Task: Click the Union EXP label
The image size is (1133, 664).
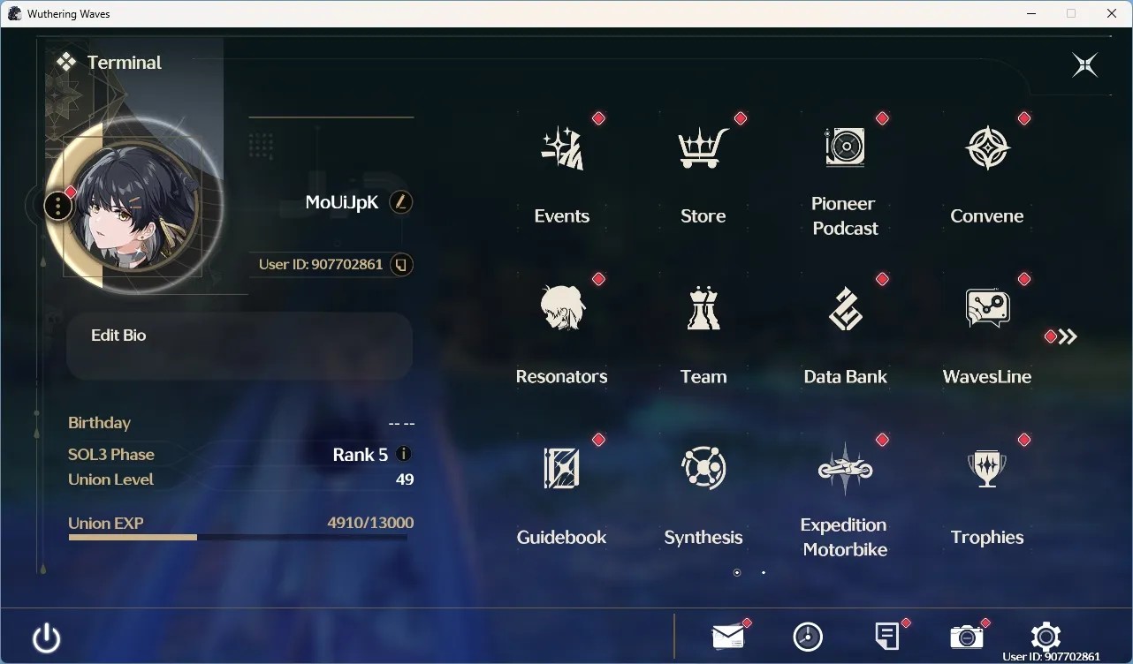Action: click(106, 523)
